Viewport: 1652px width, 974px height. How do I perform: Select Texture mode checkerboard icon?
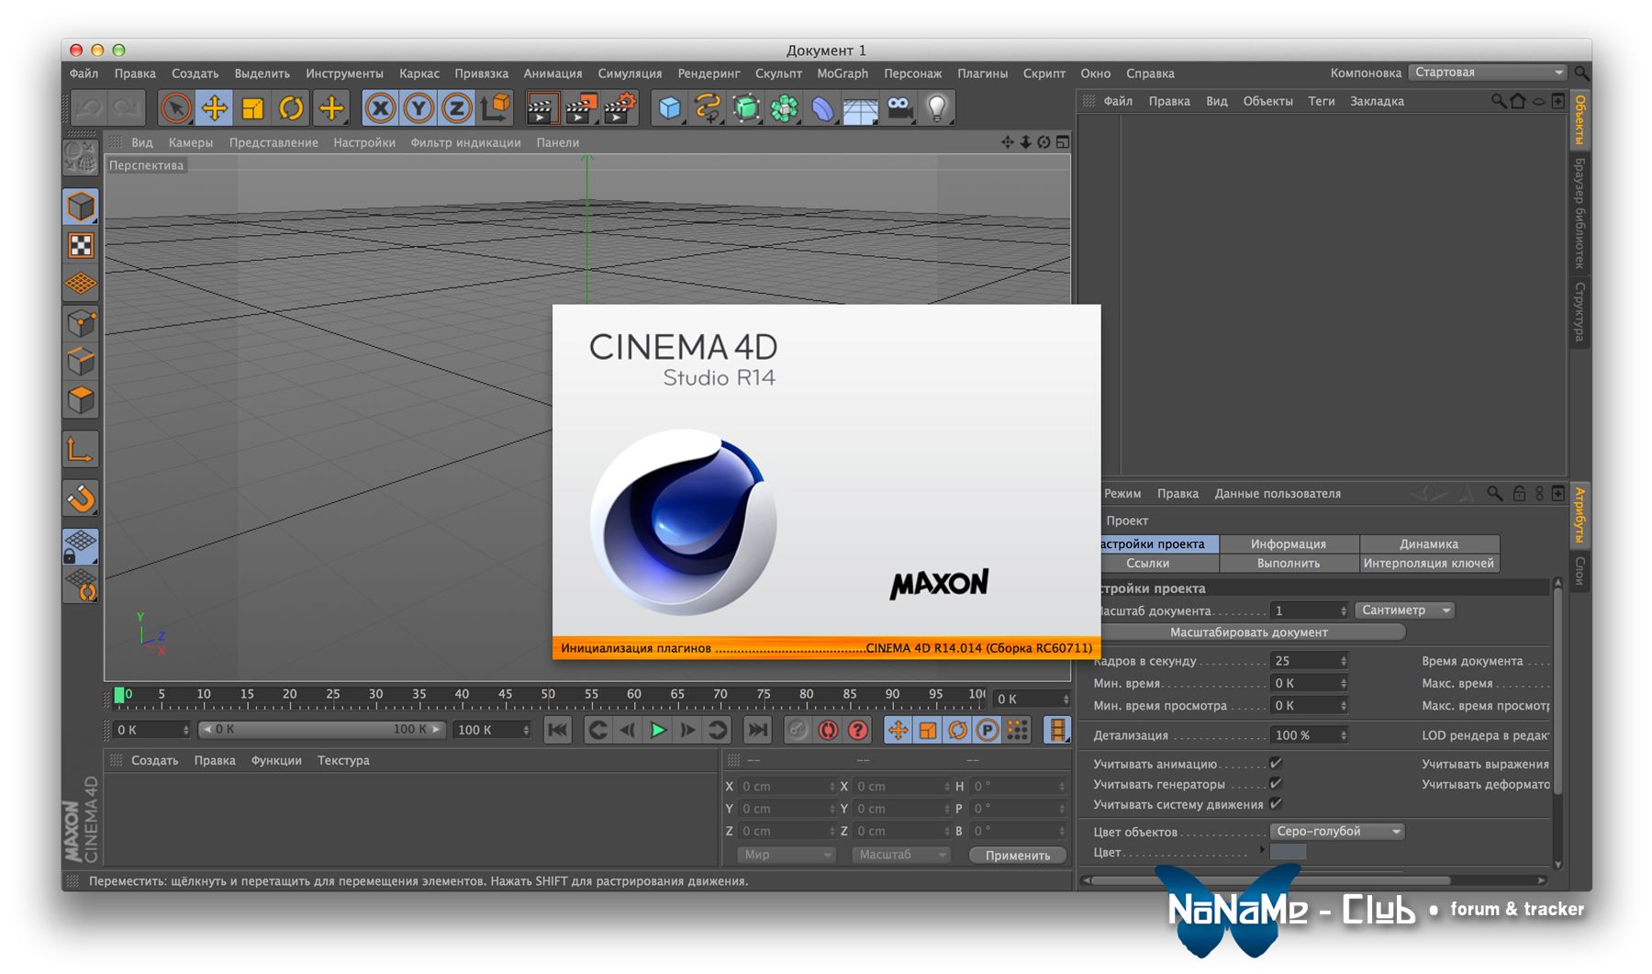[x=81, y=245]
